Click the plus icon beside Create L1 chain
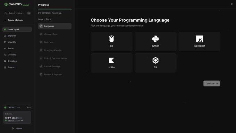This screenshot has height=133, width=236. coord(5,20)
